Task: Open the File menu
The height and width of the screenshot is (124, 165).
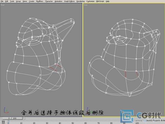Action: pyautogui.click(x=2, y=1)
